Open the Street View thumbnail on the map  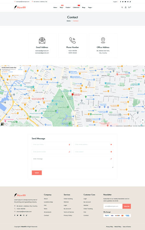tap(2, 124)
